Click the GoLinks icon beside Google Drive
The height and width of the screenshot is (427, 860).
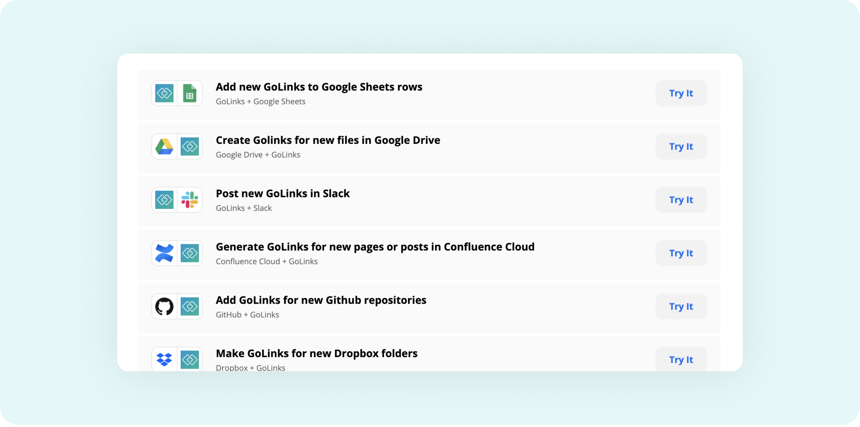[x=190, y=146]
